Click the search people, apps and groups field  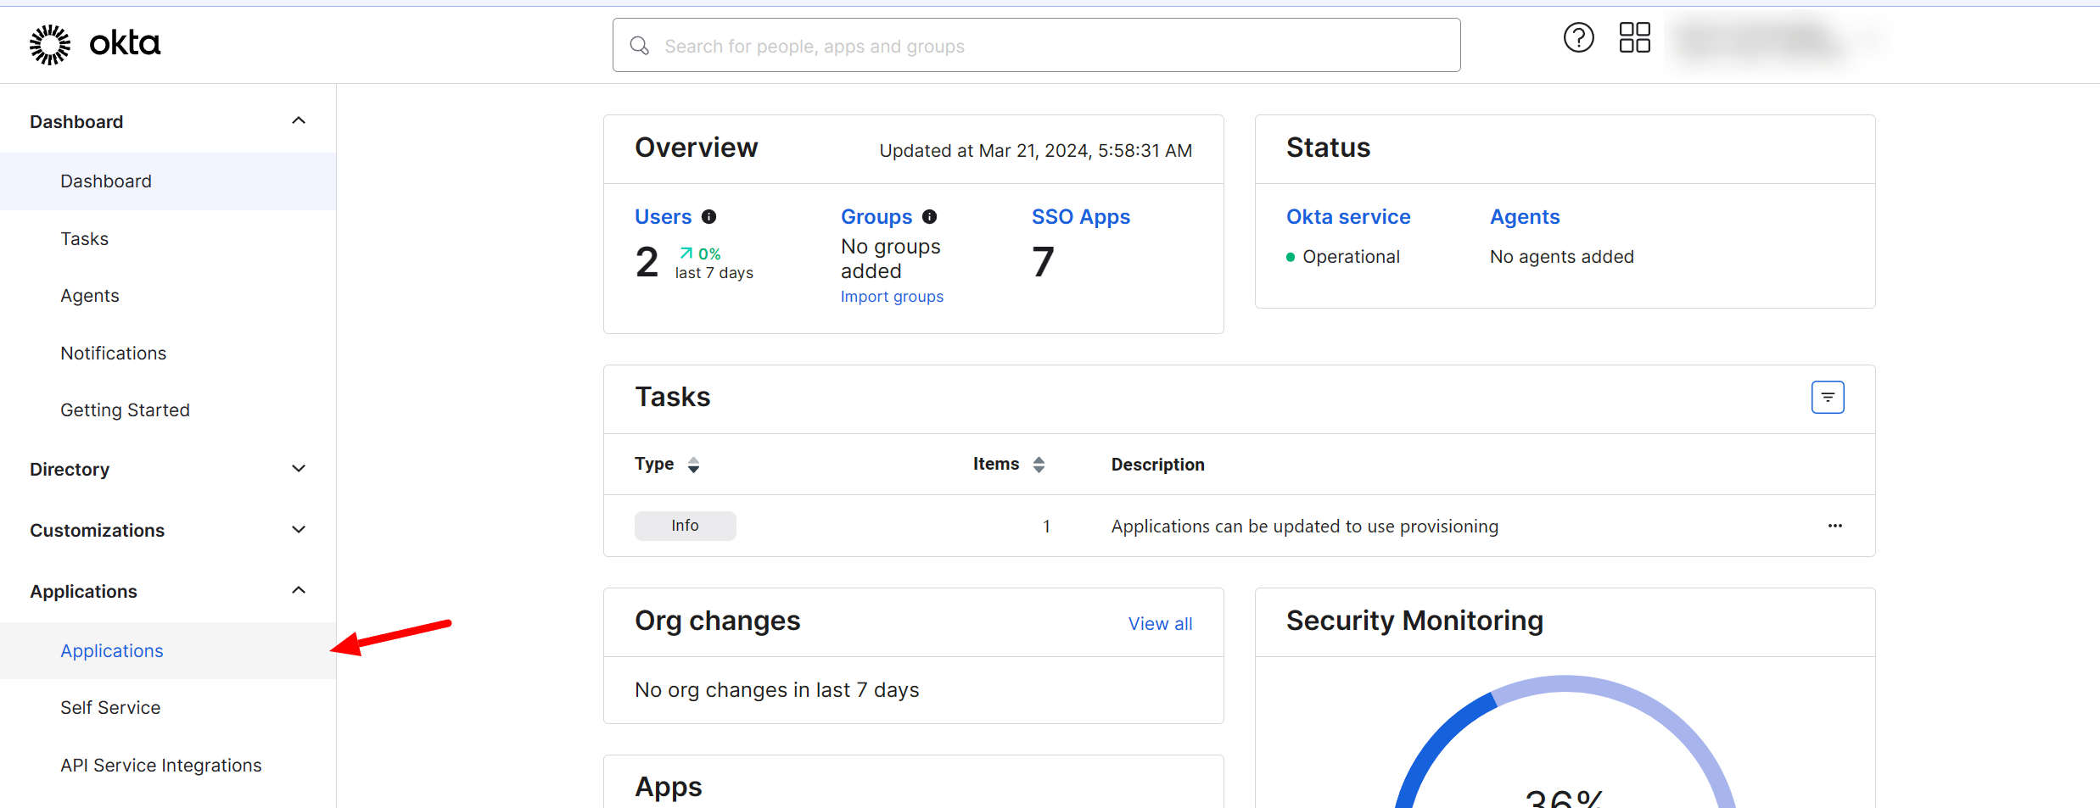(1035, 46)
